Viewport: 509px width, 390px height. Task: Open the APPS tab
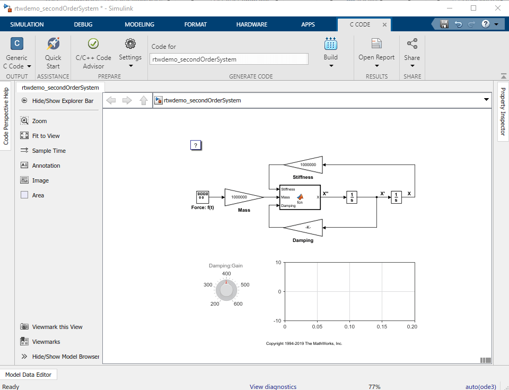(308, 24)
